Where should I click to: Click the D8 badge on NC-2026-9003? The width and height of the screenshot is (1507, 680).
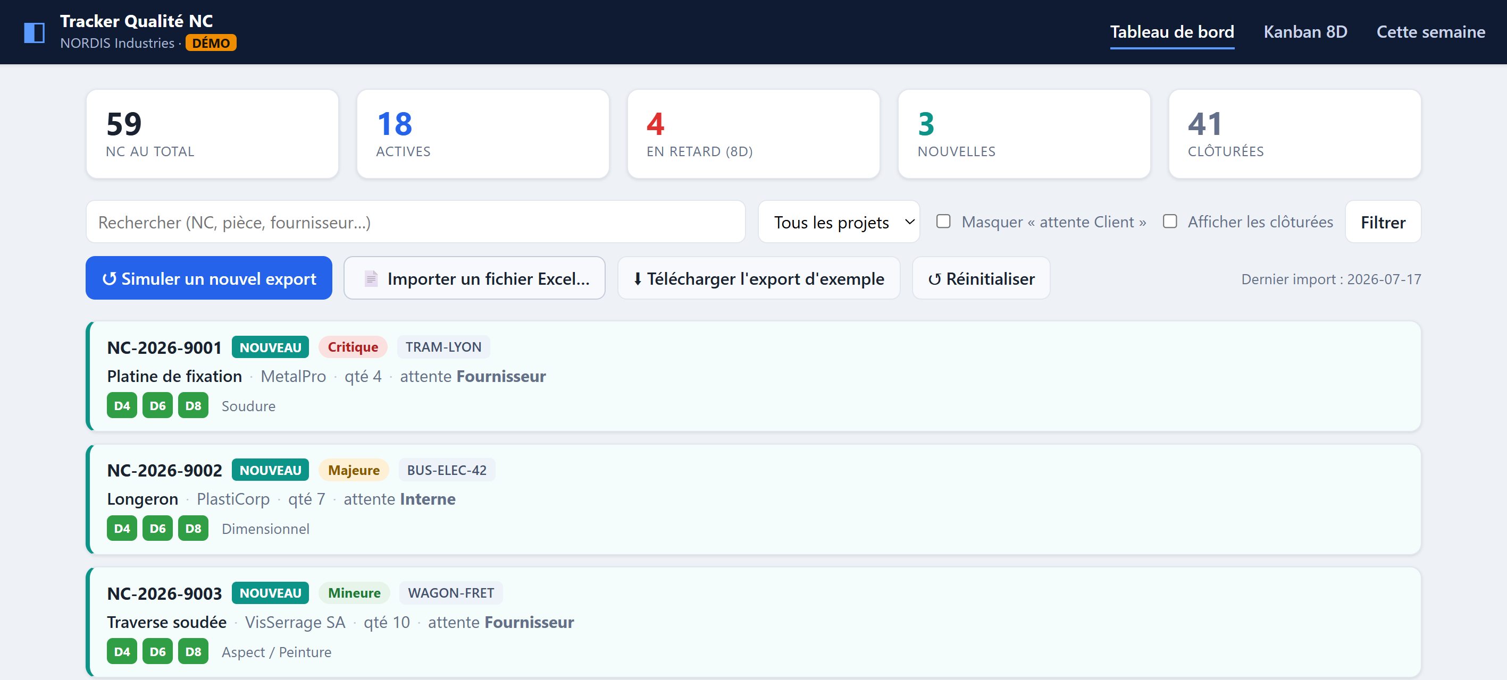[x=193, y=652]
